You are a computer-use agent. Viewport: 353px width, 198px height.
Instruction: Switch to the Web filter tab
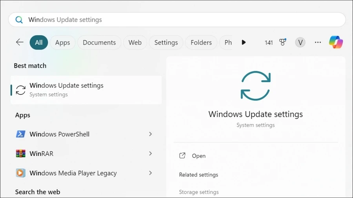point(135,42)
